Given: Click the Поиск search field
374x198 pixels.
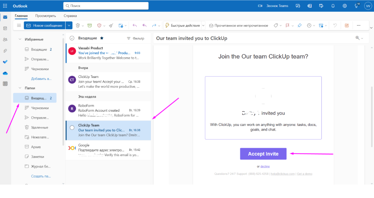Looking at the screenshot, I should 106,6.
